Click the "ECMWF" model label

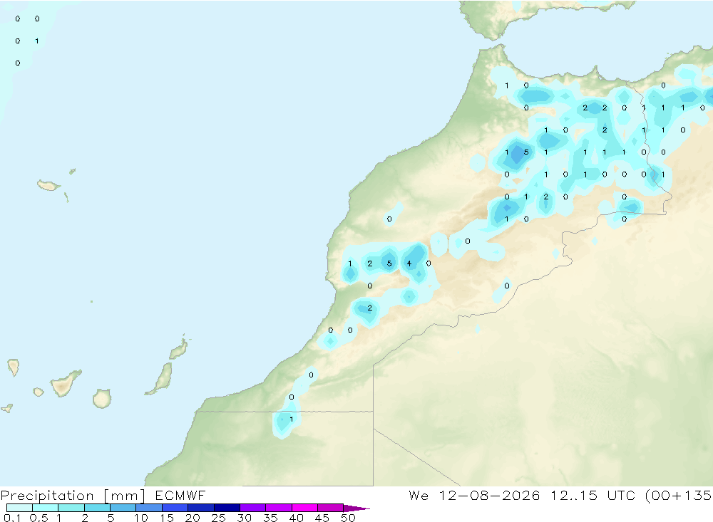click(x=180, y=495)
